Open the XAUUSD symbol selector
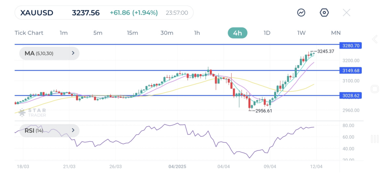The width and height of the screenshot is (386, 178). pyautogui.click(x=38, y=13)
